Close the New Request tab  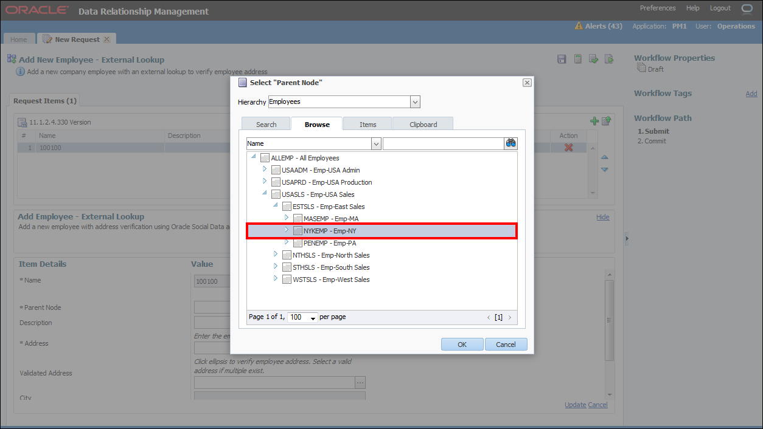click(x=107, y=39)
